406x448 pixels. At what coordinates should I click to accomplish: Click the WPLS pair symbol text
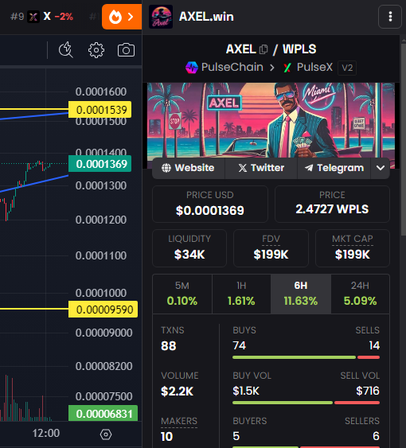tap(299, 49)
